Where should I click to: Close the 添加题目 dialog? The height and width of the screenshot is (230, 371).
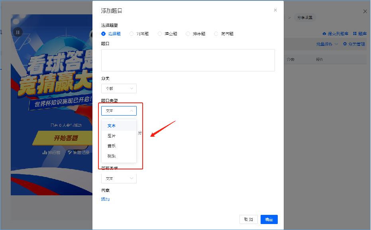click(275, 10)
